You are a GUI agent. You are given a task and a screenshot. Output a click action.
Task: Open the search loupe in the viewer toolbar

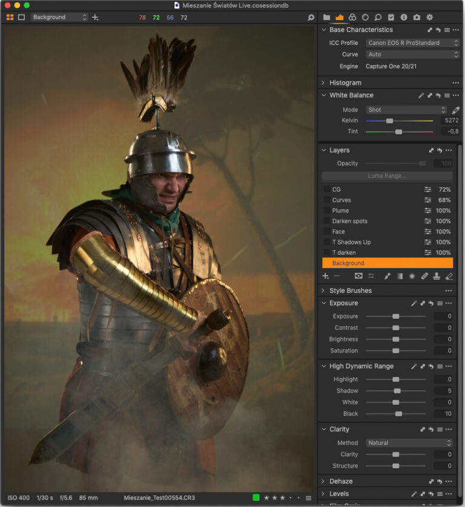(x=311, y=18)
